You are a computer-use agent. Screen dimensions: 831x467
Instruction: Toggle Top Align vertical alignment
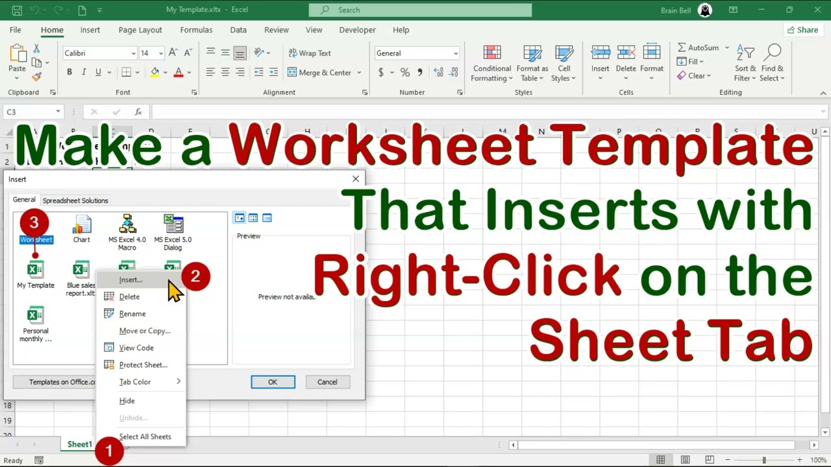pos(210,53)
